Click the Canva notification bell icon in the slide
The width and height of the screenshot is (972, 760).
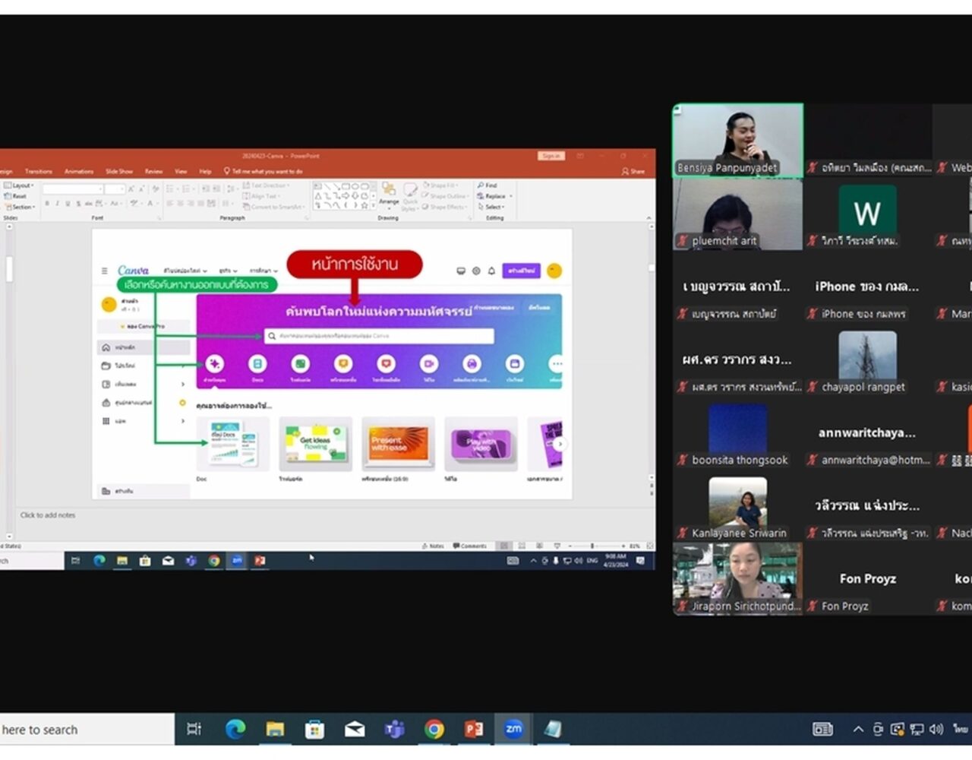(x=491, y=271)
